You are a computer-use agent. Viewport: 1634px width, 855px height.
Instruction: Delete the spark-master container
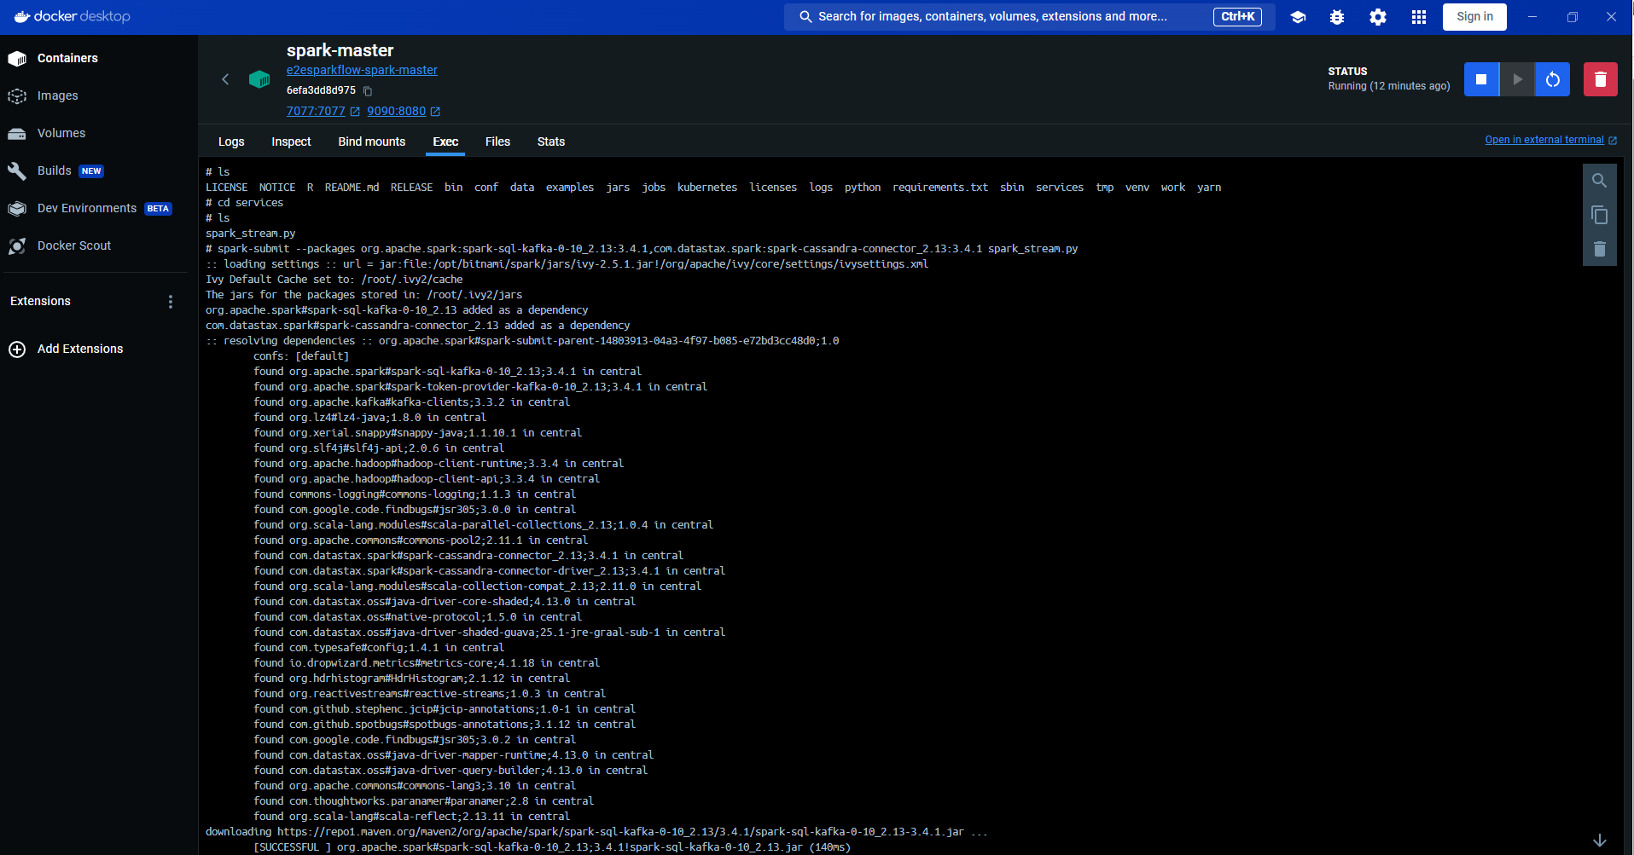1601,79
